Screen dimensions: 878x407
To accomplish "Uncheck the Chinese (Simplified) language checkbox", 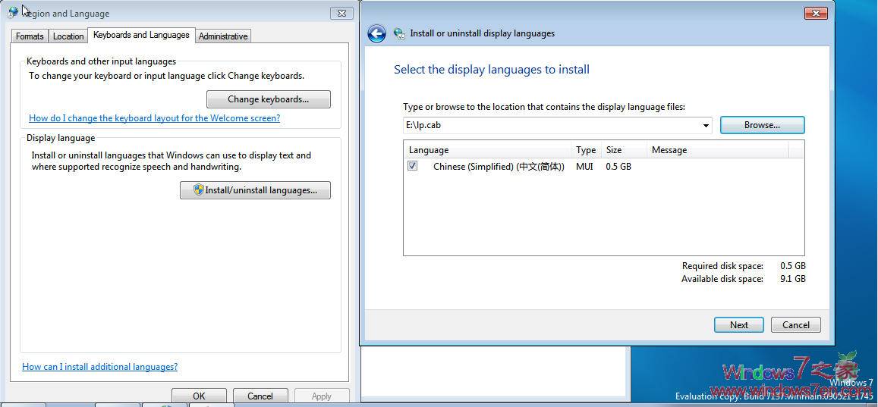I will pyautogui.click(x=413, y=166).
